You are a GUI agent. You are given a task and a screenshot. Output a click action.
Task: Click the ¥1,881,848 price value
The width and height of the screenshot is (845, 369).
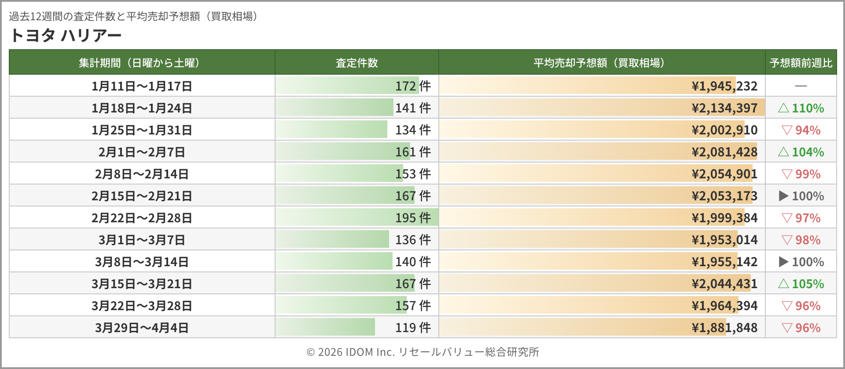tap(724, 328)
